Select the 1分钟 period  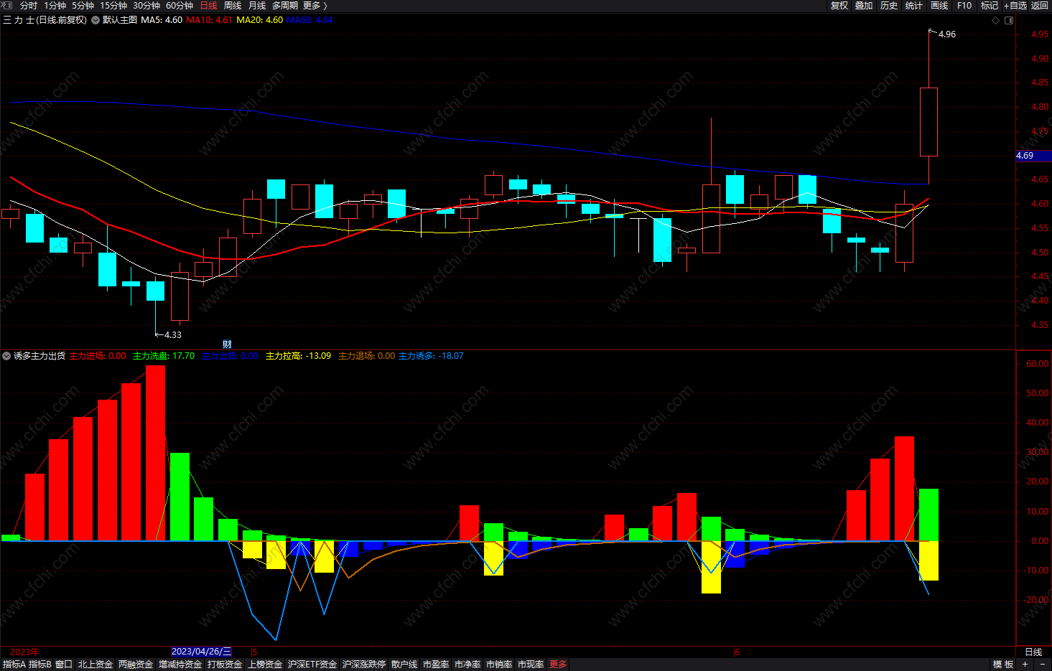[55, 5]
